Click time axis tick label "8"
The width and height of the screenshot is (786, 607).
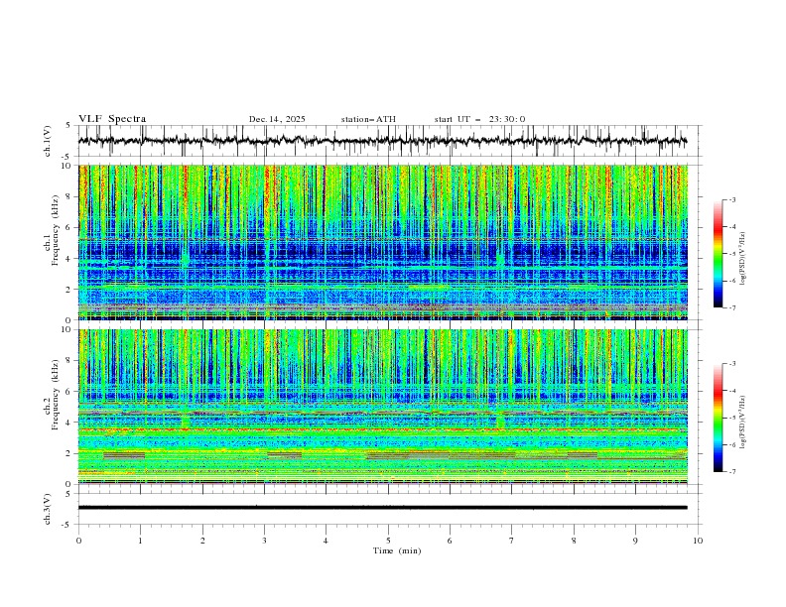(574, 541)
